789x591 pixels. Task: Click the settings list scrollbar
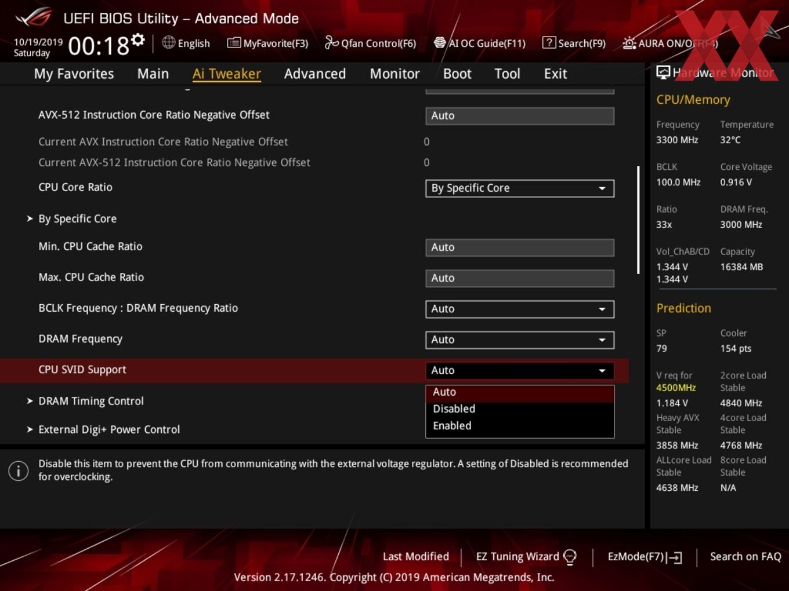coord(638,220)
